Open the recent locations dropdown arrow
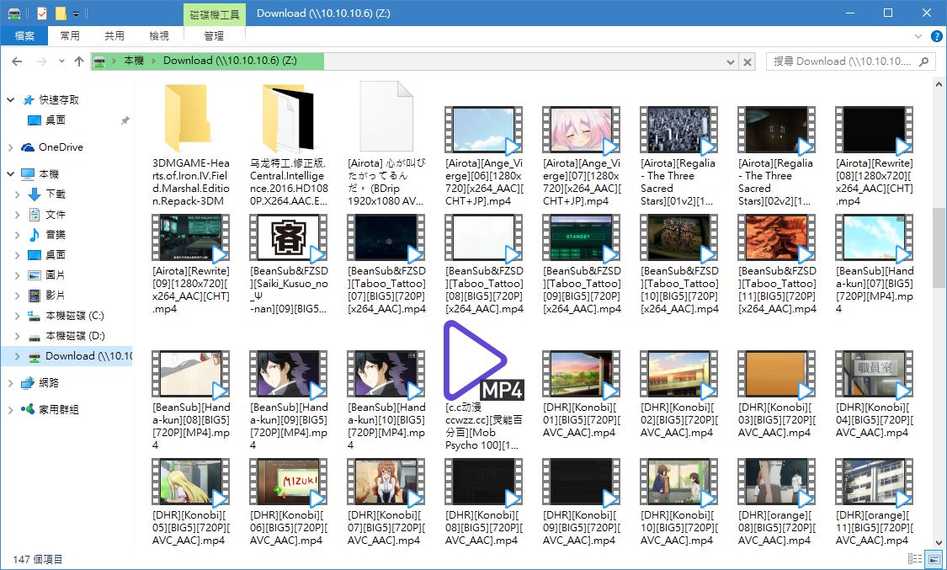 [x=61, y=61]
